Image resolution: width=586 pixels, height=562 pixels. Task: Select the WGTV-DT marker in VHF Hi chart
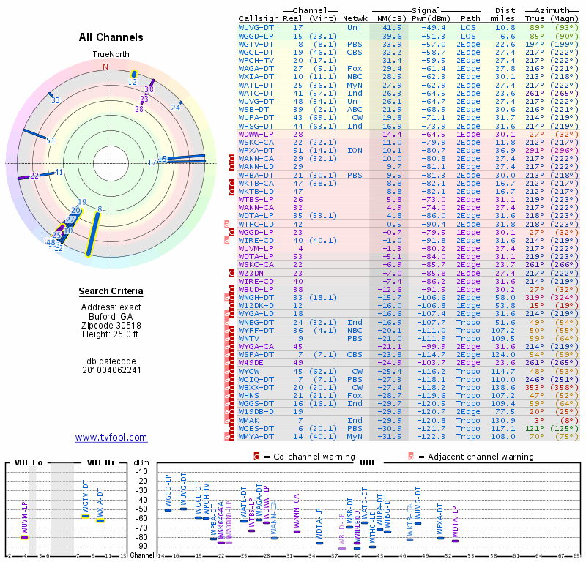point(85,516)
